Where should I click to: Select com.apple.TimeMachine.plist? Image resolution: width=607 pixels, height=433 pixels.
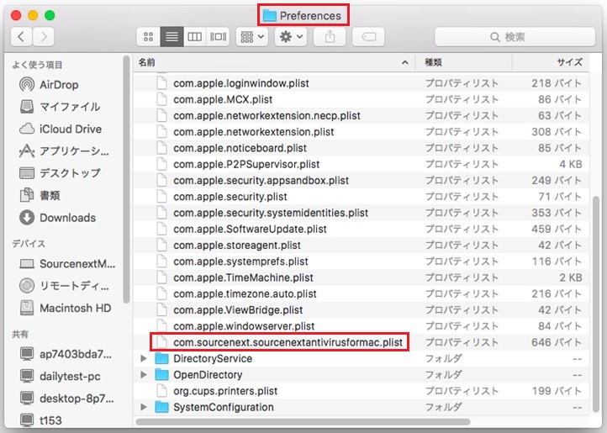(x=243, y=277)
